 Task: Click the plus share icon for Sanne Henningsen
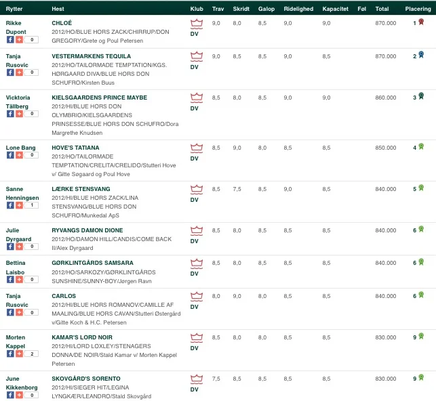(19, 205)
